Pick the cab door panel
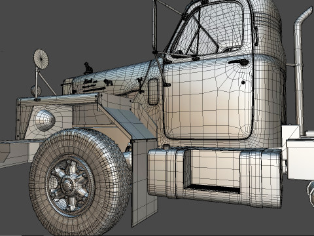This screenshot has height=236, width=314. 208,98
